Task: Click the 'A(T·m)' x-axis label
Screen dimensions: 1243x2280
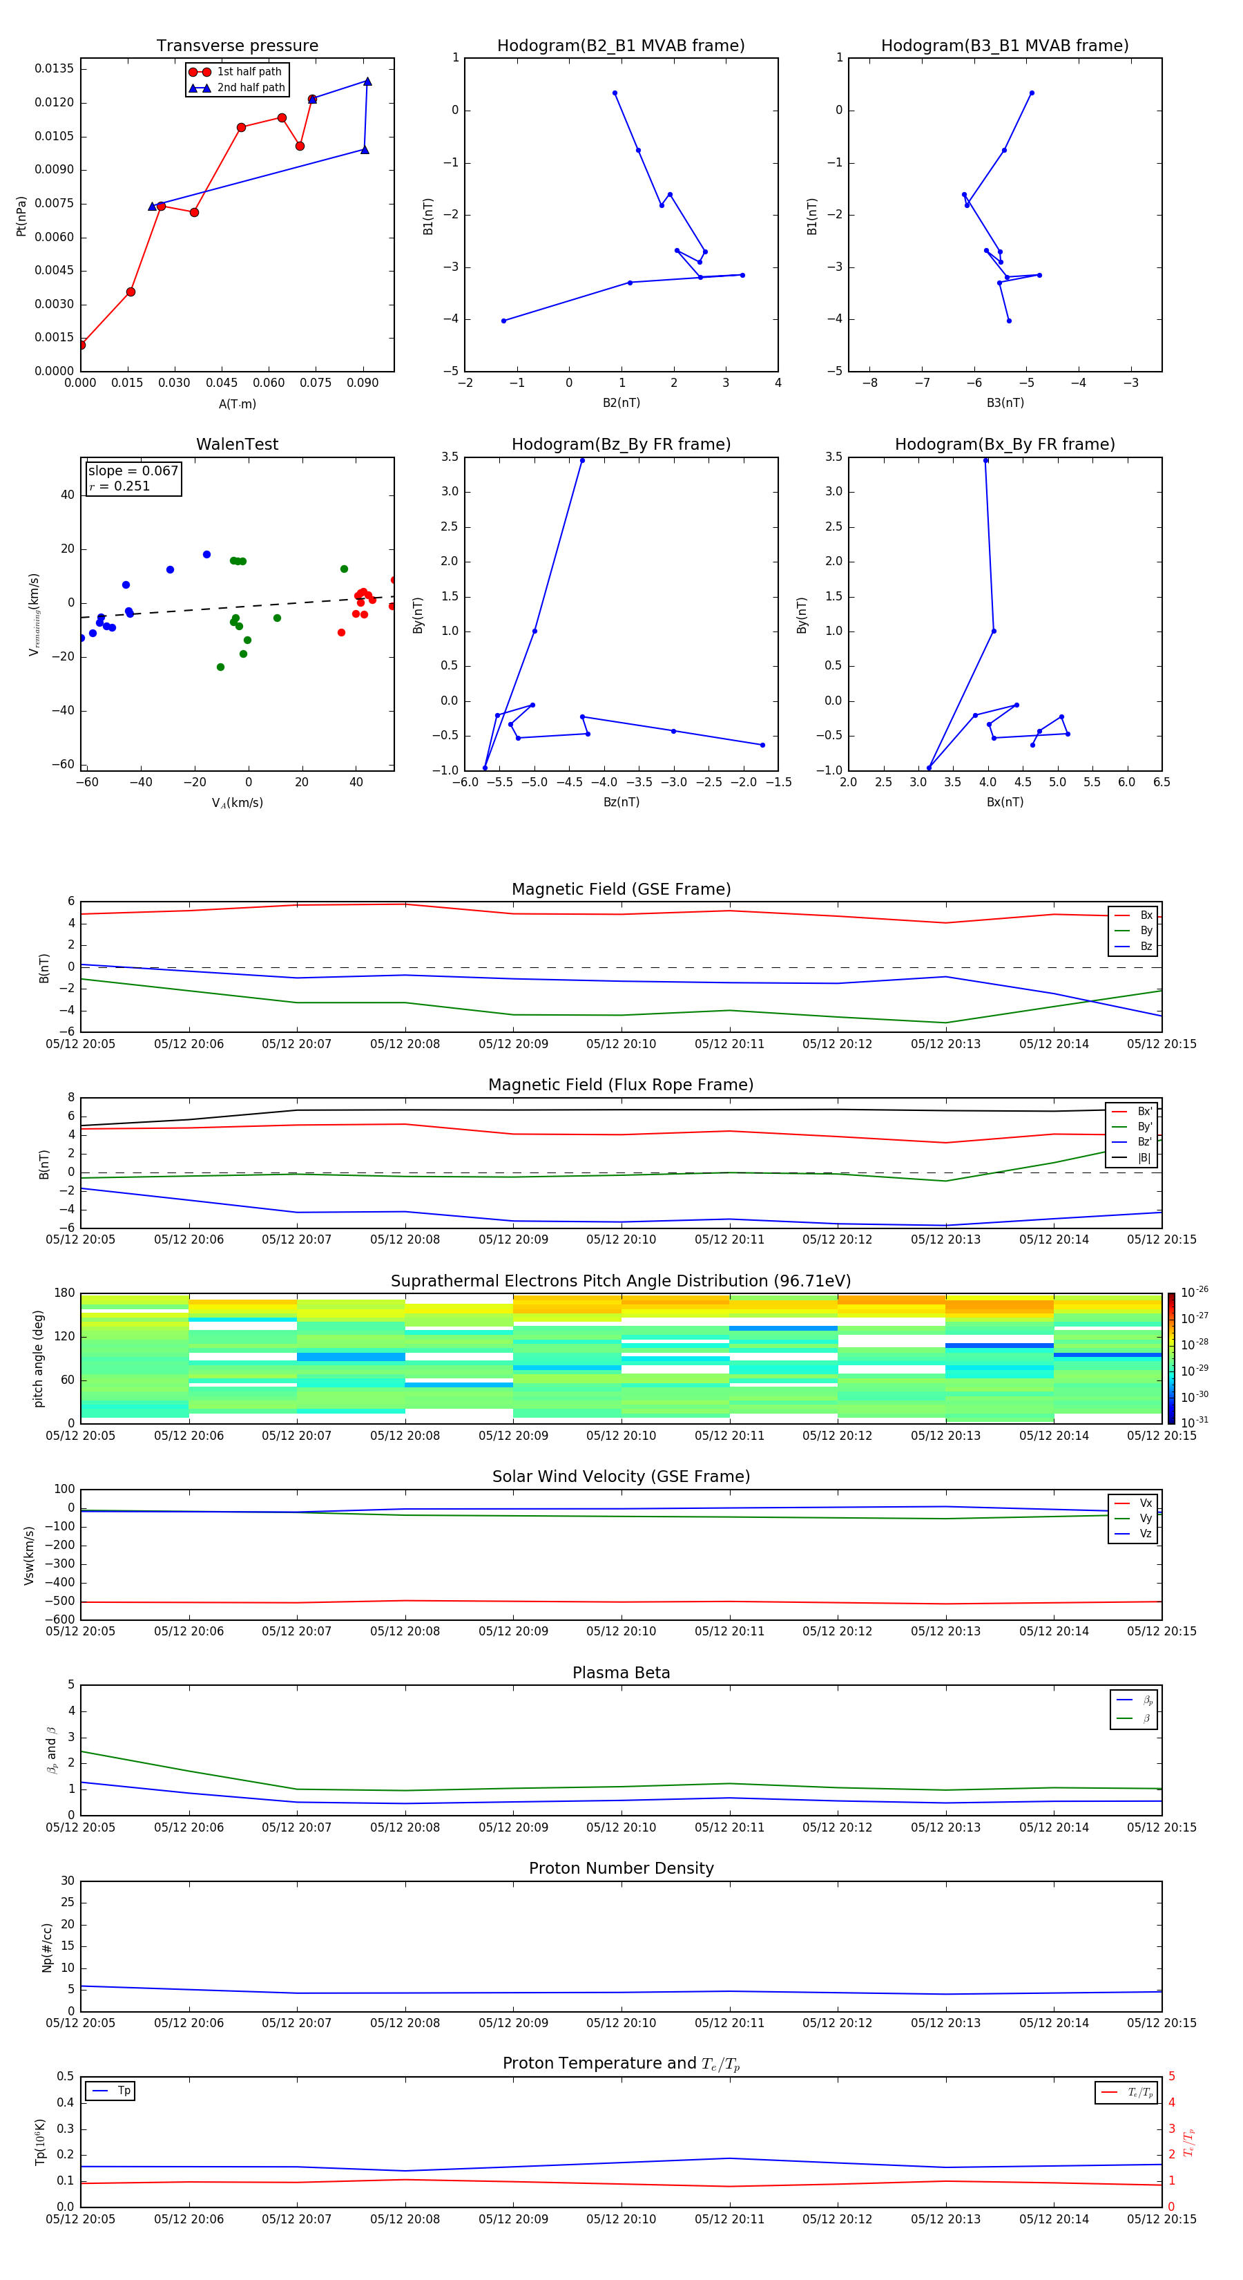Action: [237, 403]
